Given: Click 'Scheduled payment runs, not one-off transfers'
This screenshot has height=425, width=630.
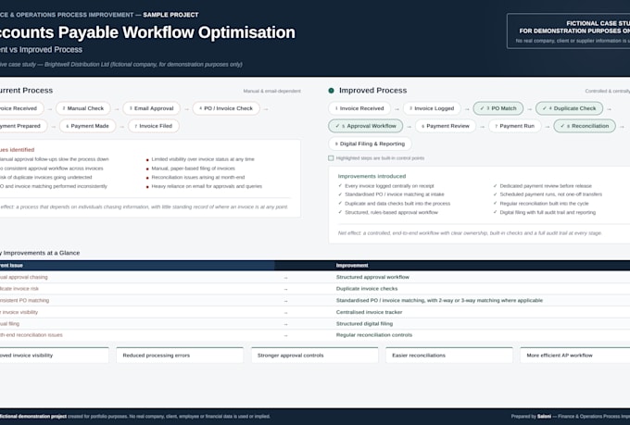Looking at the screenshot, I should tap(551, 194).
